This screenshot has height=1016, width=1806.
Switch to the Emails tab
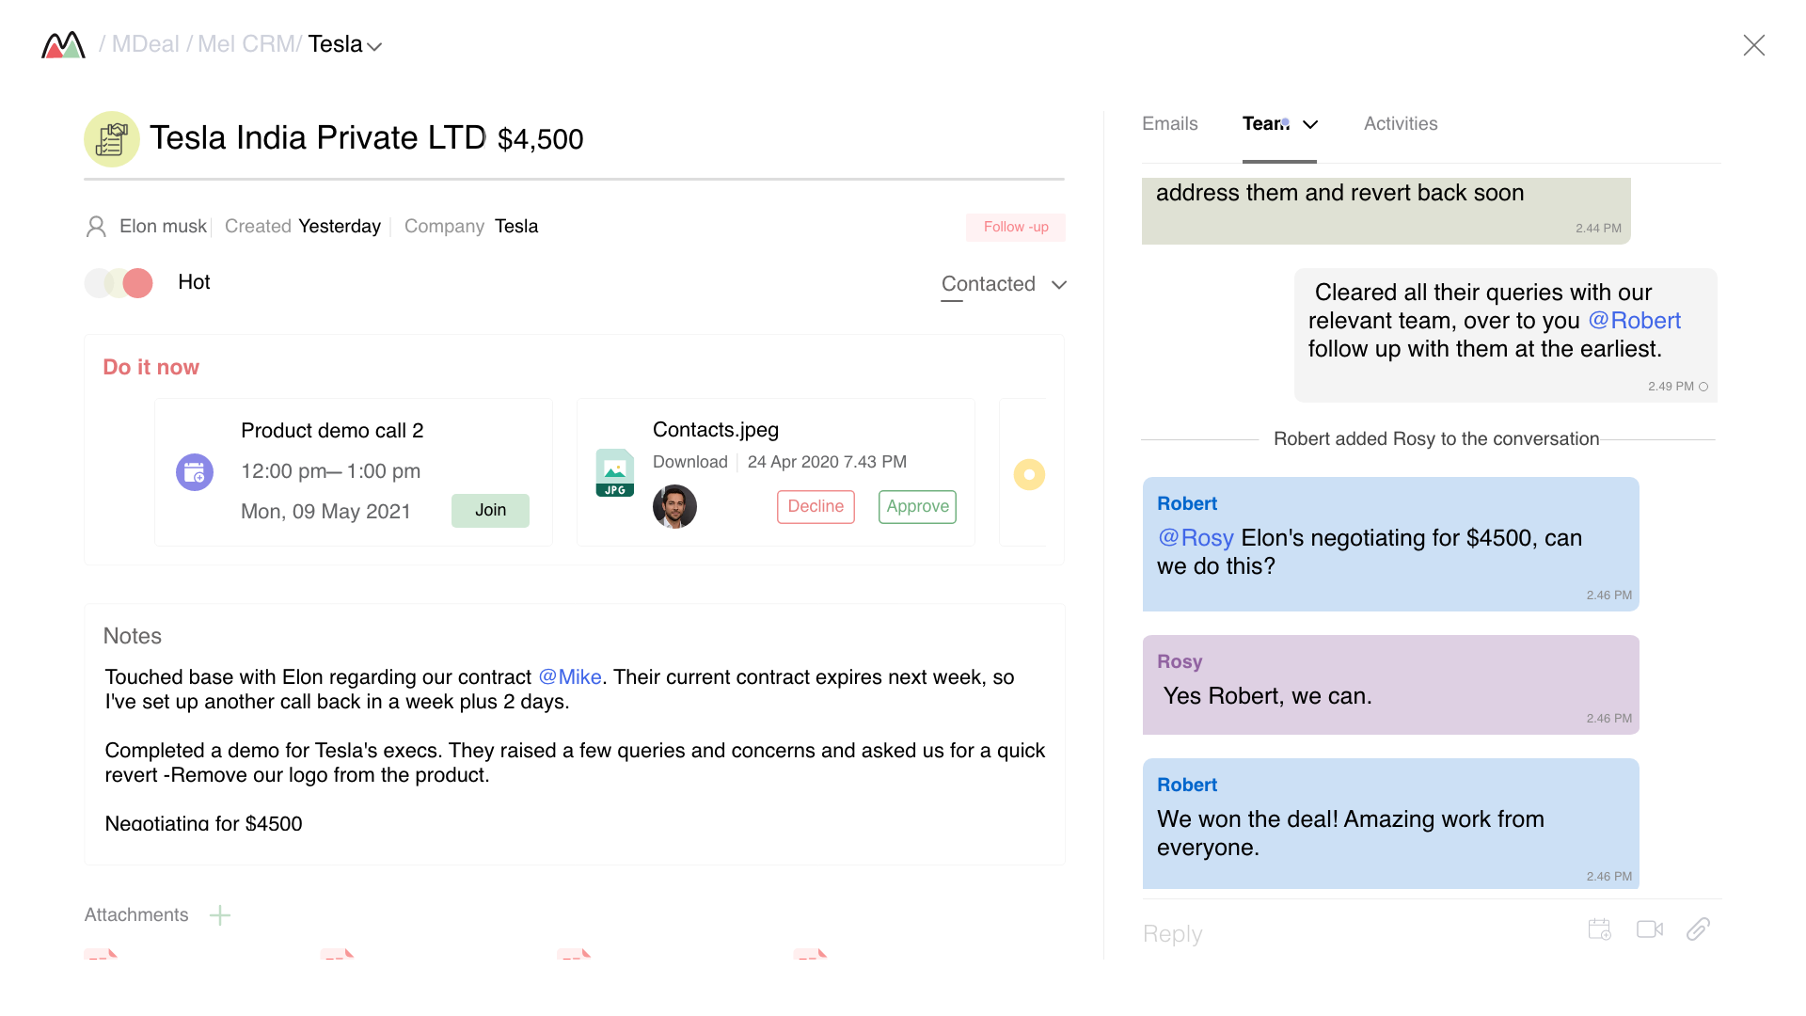[x=1169, y=124]
